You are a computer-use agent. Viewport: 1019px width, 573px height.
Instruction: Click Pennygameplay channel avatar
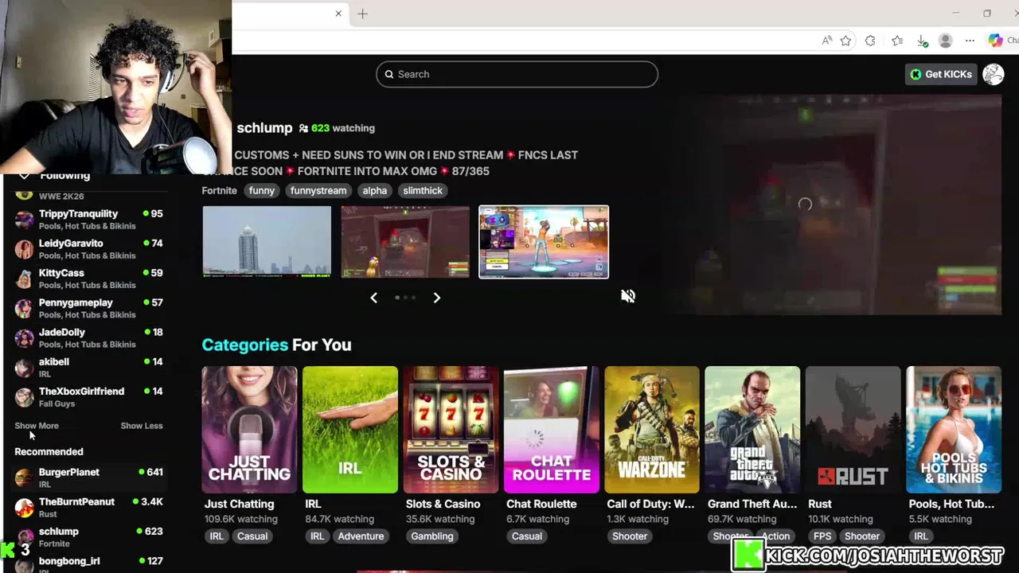[25, 308]
